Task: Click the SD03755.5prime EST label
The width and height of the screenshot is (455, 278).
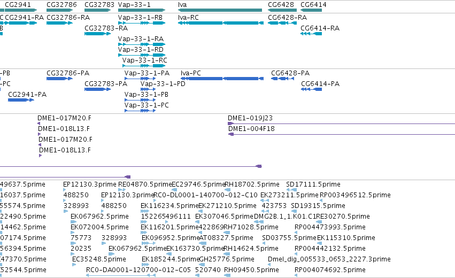Action: [289, 238]
